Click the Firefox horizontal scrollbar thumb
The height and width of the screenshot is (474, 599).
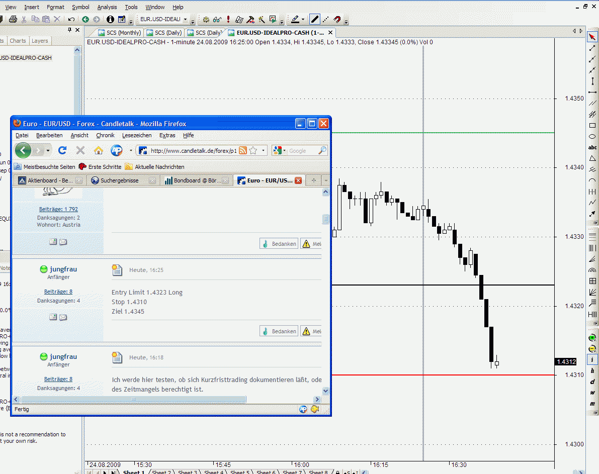[x=133, y=399]
